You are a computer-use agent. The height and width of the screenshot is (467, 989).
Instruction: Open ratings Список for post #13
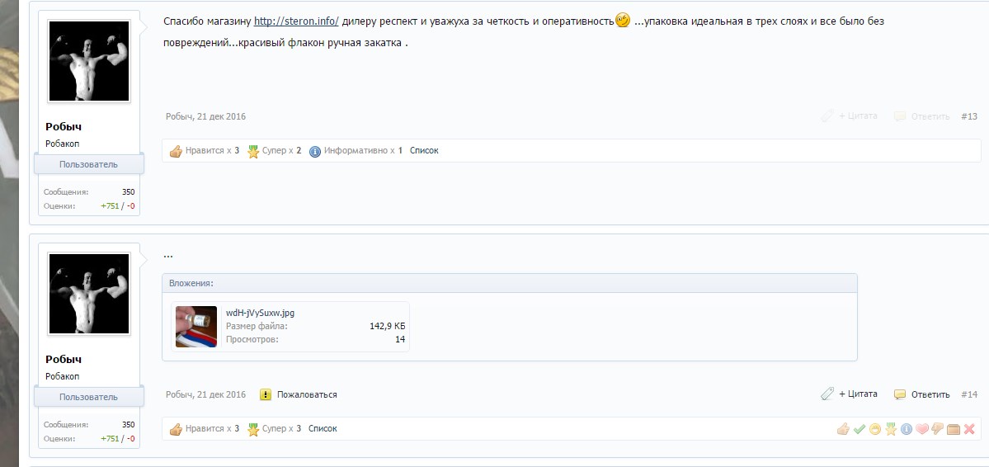424,151
